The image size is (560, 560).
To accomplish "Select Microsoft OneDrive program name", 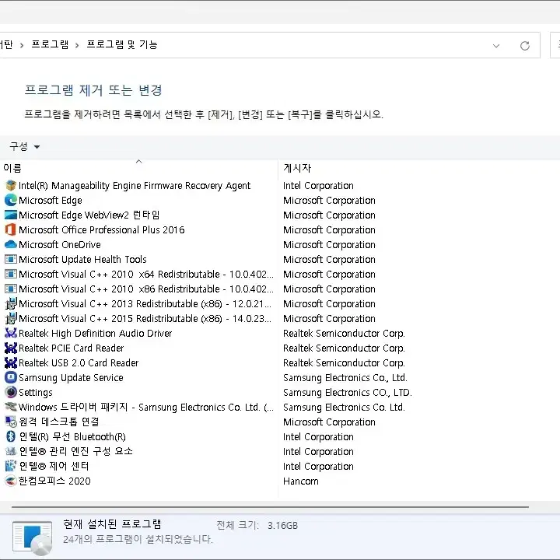I will 60,245.
